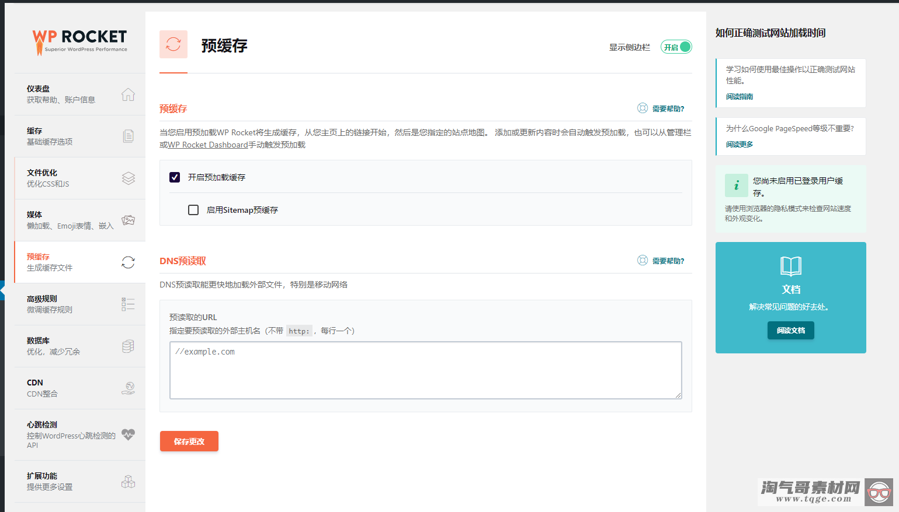This screenshot has height=512, width=899.
Task: Select the active 预缓存 menu item
Action: pos(80,262)
